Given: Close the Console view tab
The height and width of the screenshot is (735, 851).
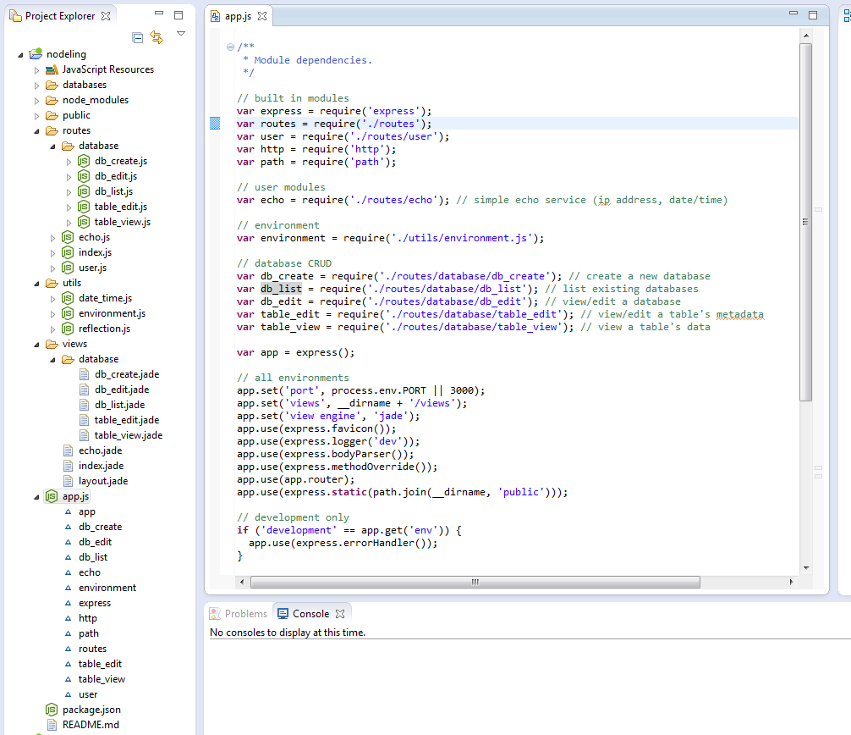Looking at the screenshot, I should click(x=340, y=613).
